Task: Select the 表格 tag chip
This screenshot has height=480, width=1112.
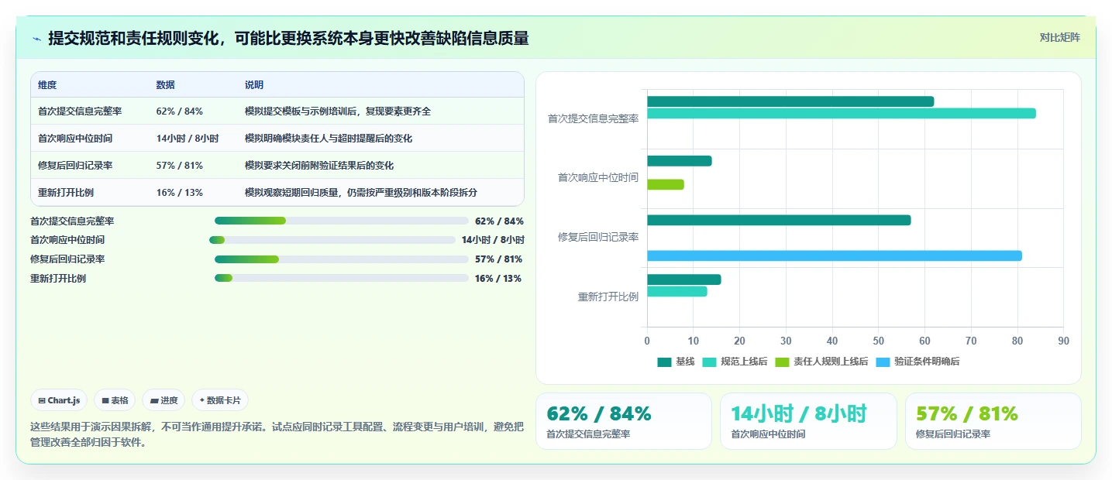Action: point(115,400)
